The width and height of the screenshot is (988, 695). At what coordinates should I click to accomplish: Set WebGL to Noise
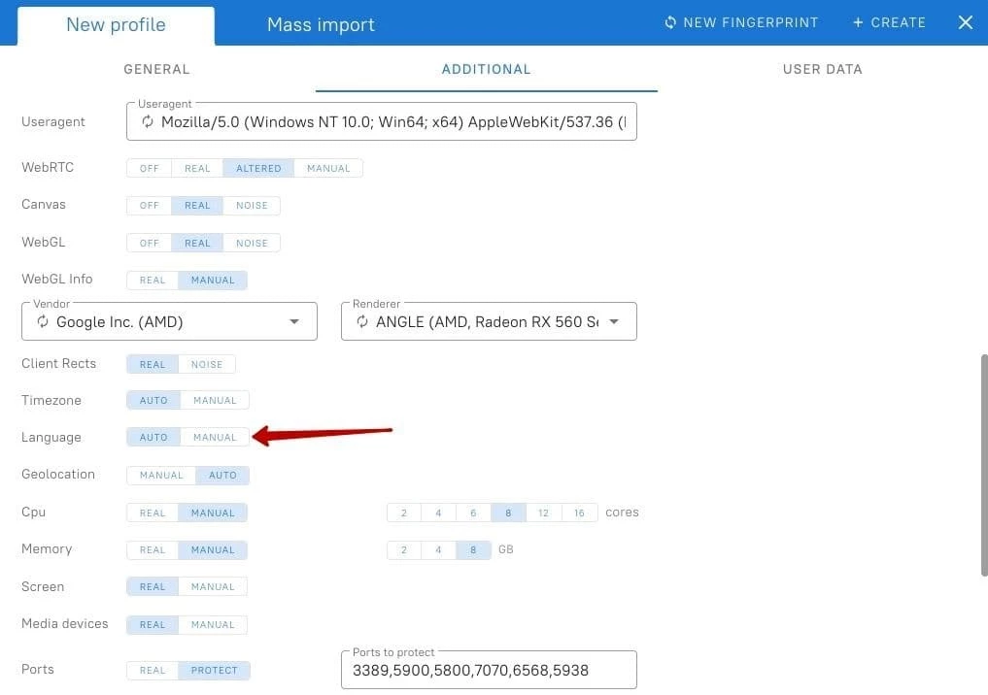tap(252, 243)
